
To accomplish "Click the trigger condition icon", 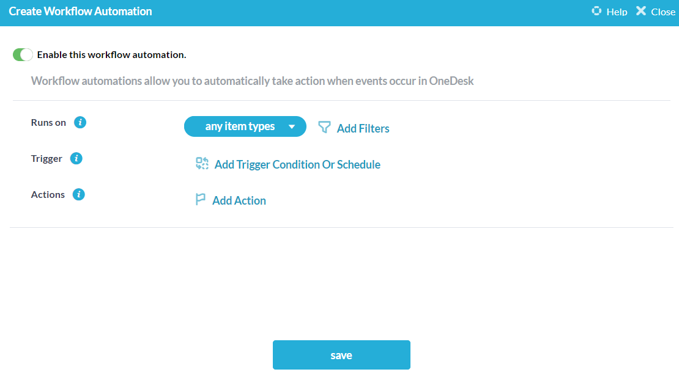I will coord(202,163).
